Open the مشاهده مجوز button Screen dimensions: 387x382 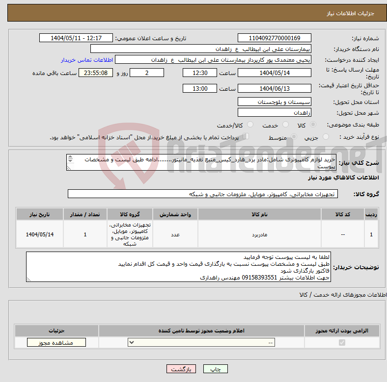click(x=56, y=343)
